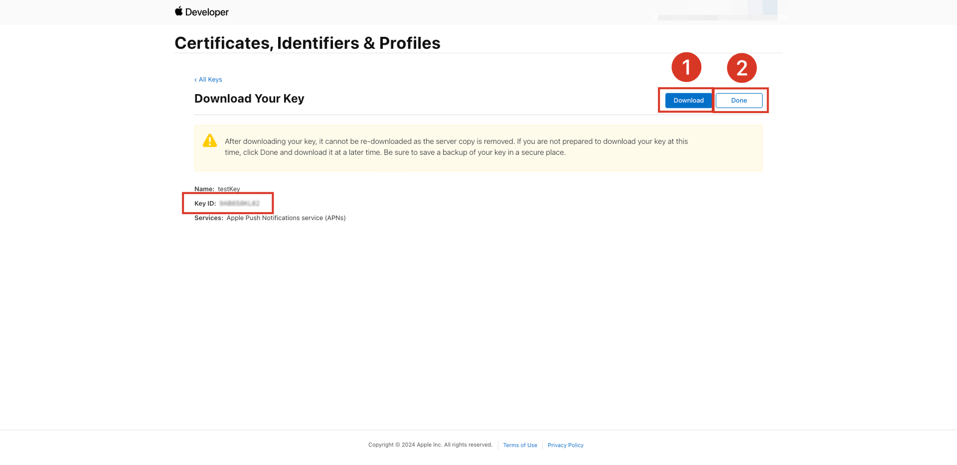
Task: Open the Terms of Use link
Action: (520, 445)
